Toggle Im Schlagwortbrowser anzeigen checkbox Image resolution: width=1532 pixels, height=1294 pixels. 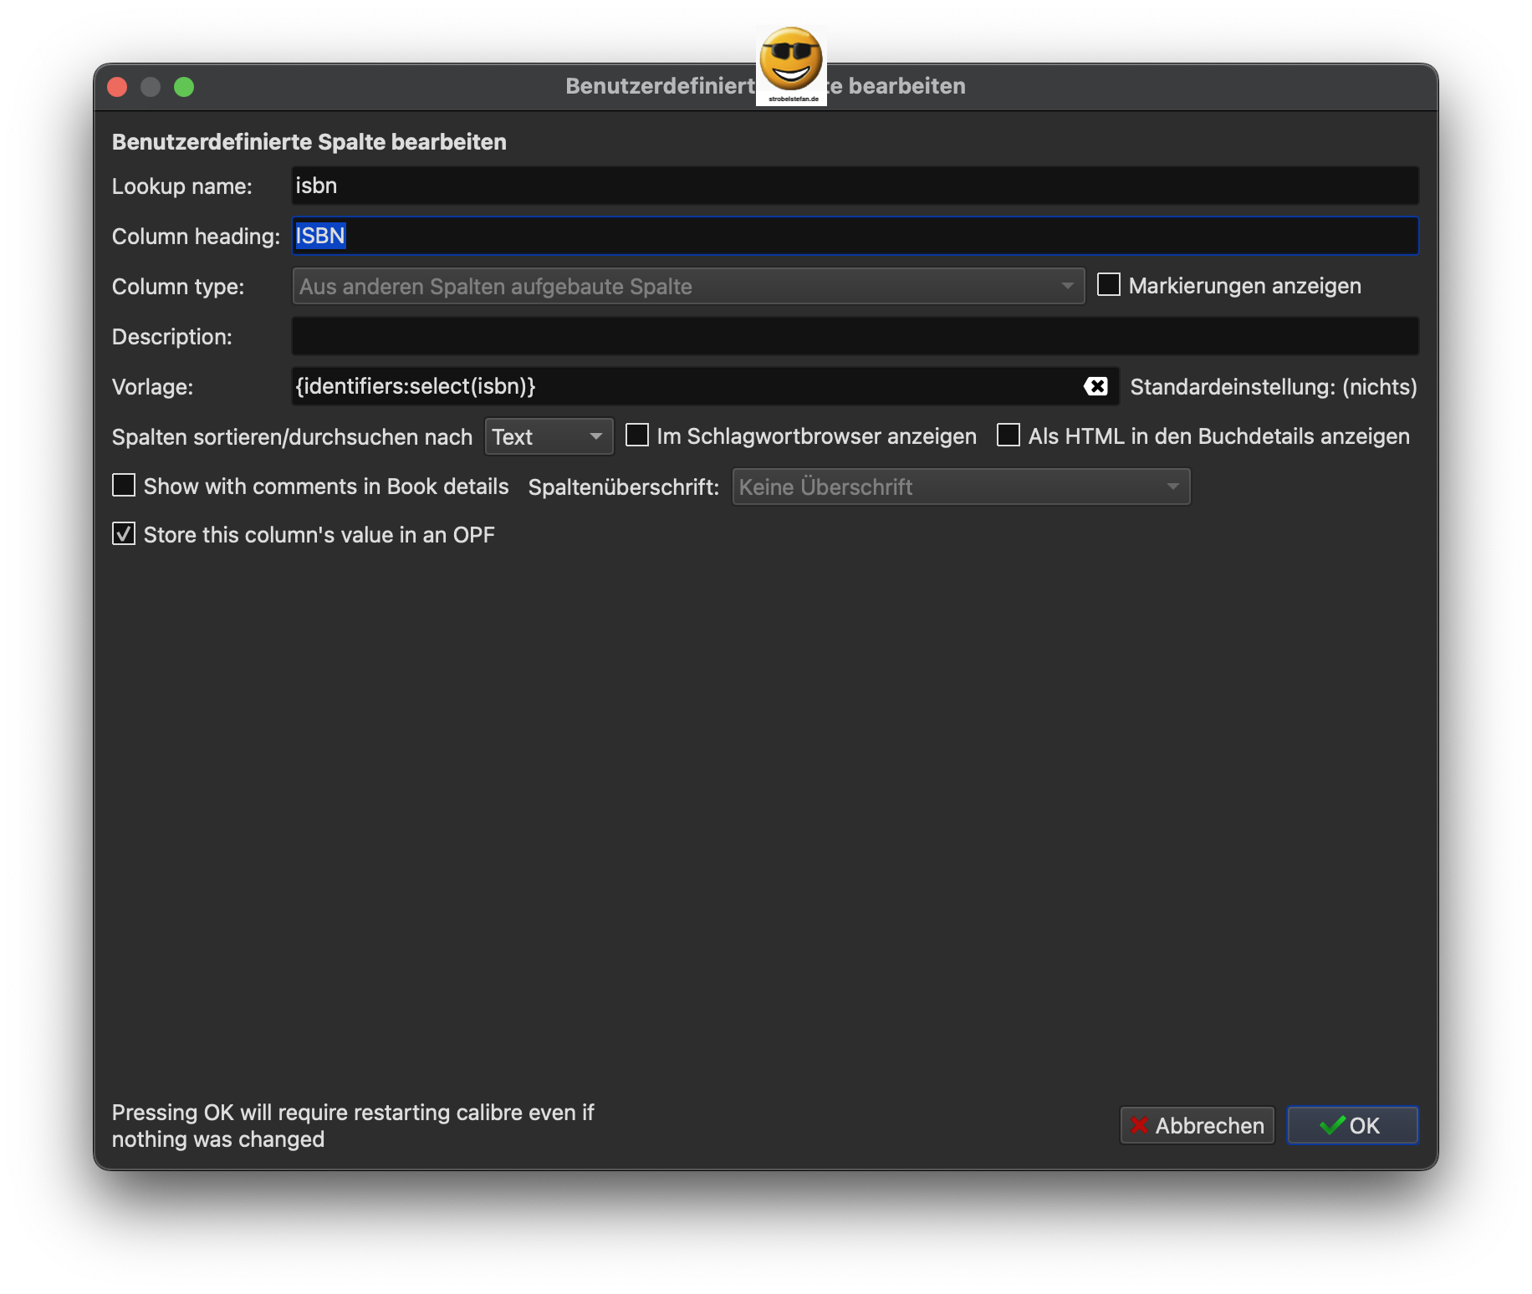[x=637, y=436]
